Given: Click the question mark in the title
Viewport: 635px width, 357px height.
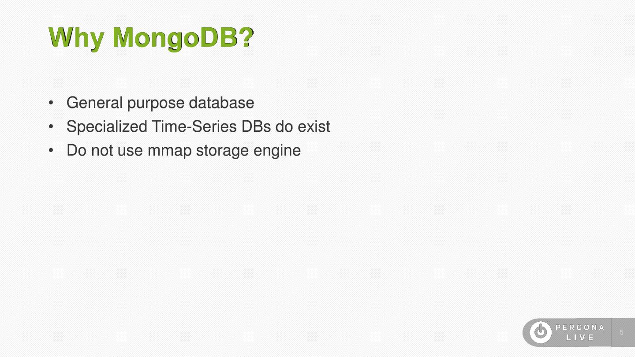Looking at the screenshot, I should click(247, 37).
